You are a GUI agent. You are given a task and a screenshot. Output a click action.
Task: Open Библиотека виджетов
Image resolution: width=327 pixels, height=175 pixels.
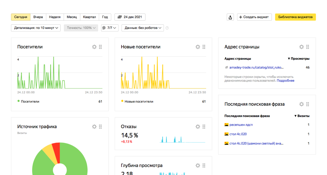point(295,17)
